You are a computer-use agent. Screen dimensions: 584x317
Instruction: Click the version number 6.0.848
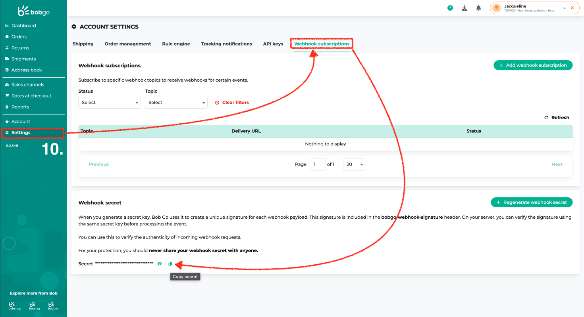coord(12,146)
